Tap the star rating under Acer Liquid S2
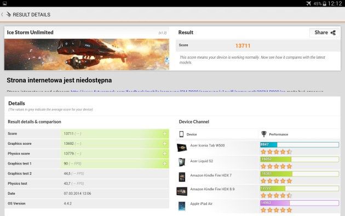The image size is (345, 216). (277, 166)
